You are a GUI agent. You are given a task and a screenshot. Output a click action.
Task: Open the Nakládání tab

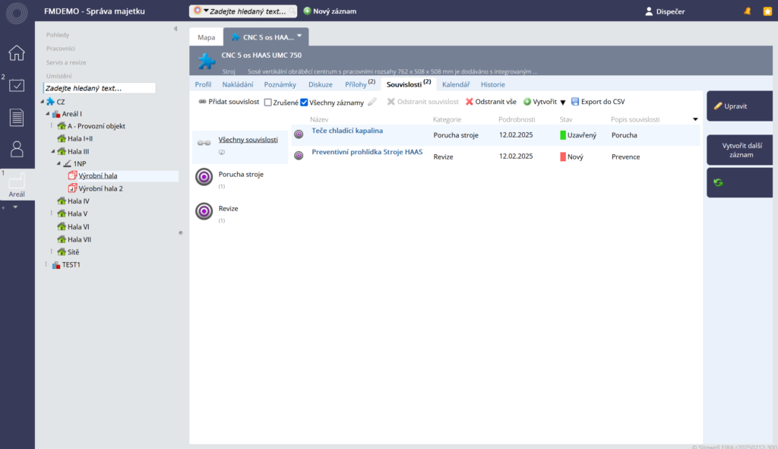tap(238, 84)
